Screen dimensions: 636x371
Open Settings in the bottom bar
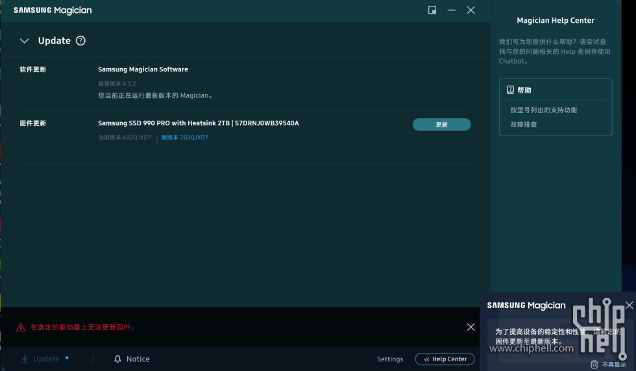tap(390, 359)
